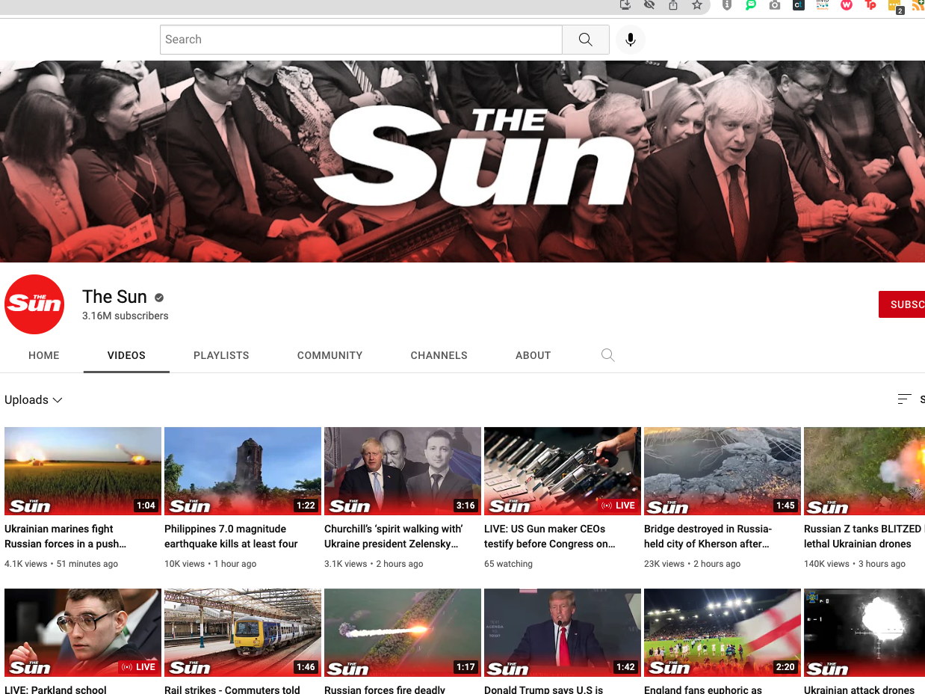Open the camera screenshot extension

point(775,5)
